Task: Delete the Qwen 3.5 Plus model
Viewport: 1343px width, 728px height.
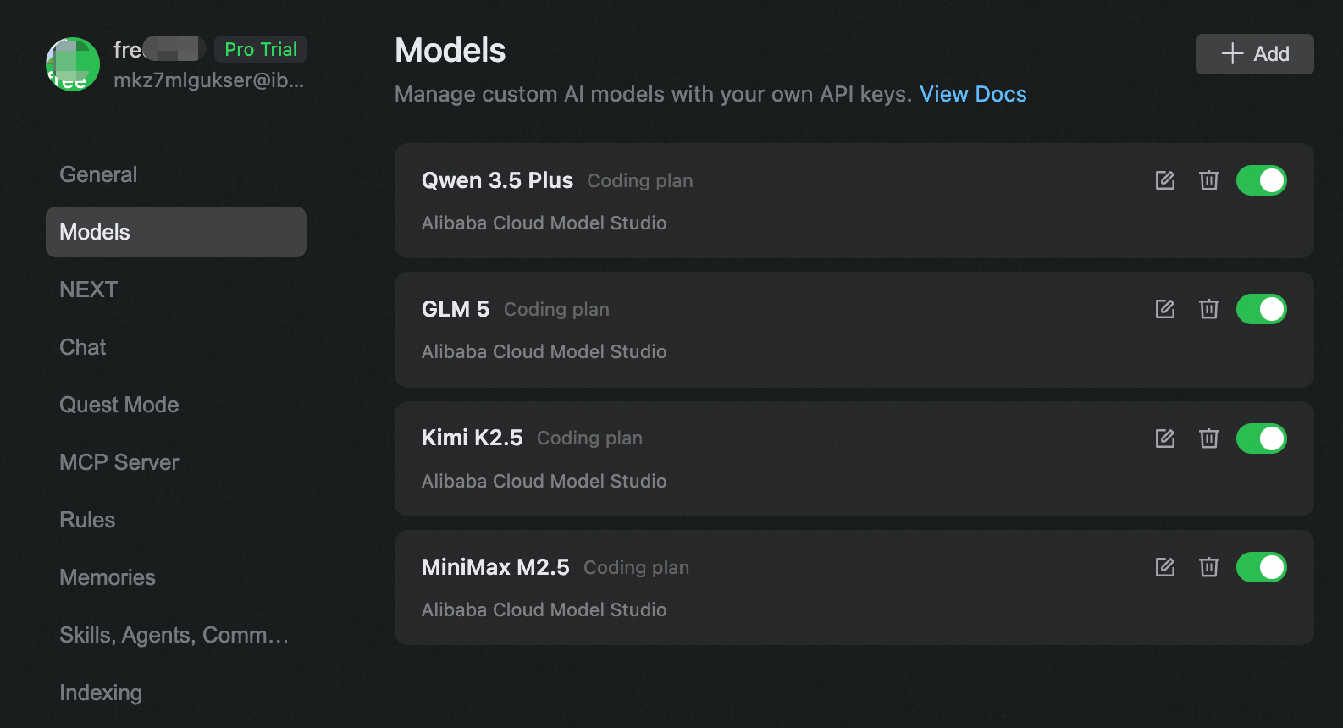Action: (x=1209, y=180)
